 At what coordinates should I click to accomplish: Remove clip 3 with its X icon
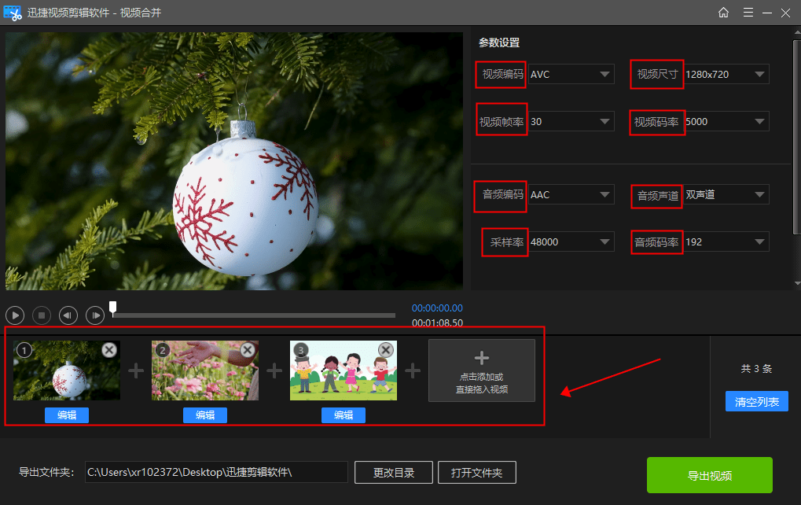[x=386, y=349]
